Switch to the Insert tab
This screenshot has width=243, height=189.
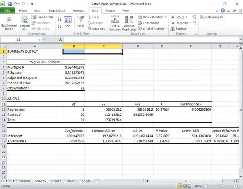38,11
